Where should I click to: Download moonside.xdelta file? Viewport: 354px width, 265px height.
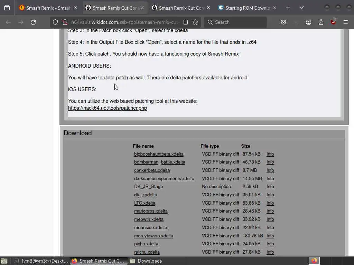pos(151,228)
